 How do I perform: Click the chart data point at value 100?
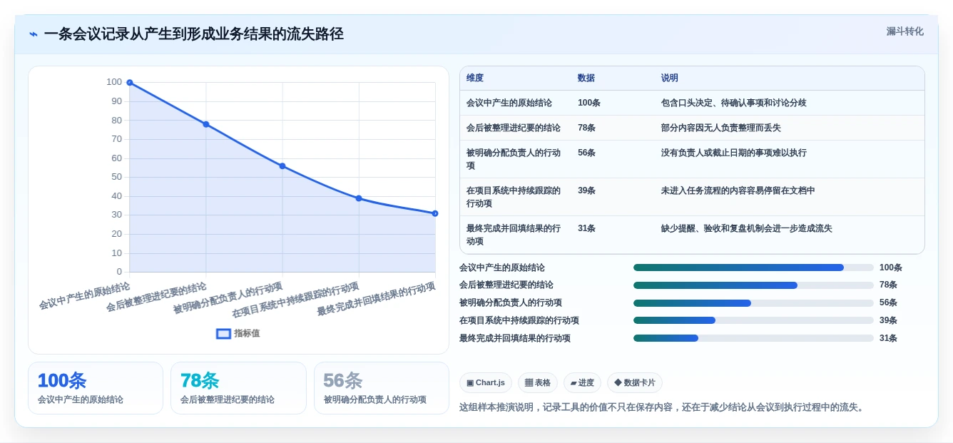coord(130,83)
